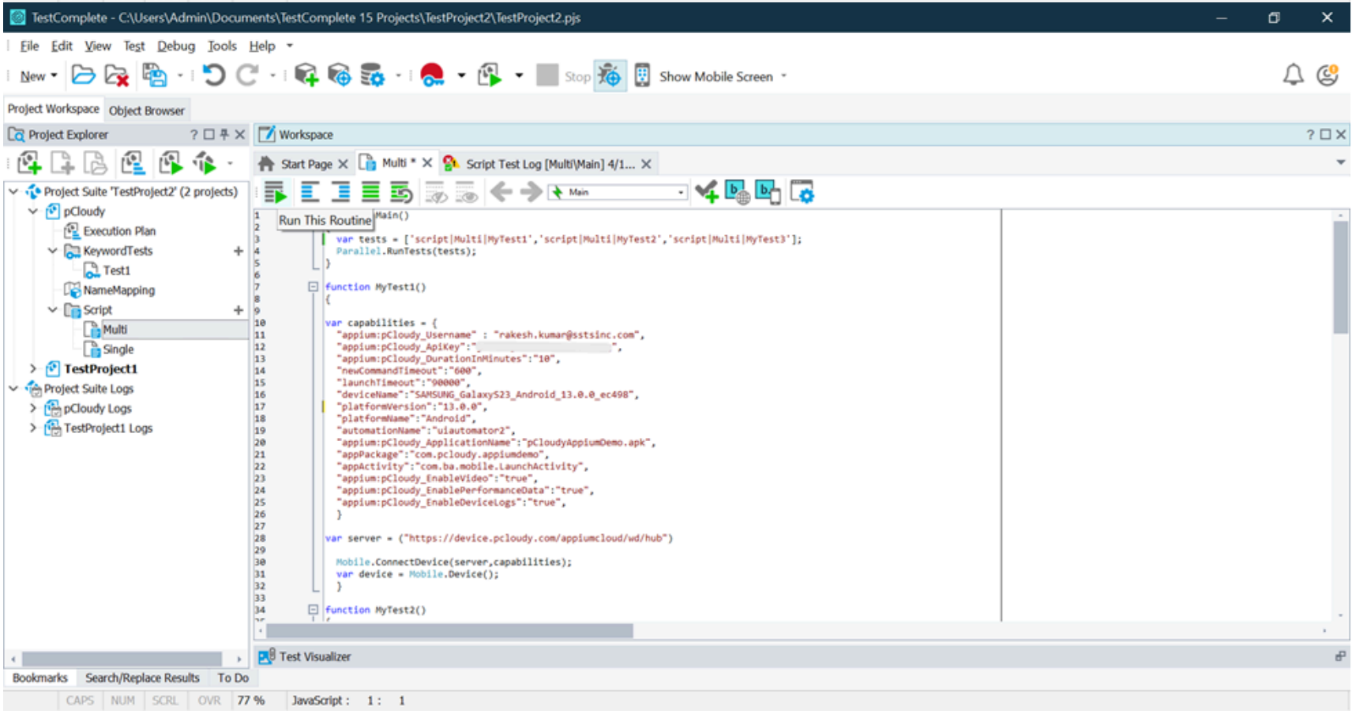1352x714 pixels.
Task: Collapse the KeywordTests folder node
Action: coord(53,251)
